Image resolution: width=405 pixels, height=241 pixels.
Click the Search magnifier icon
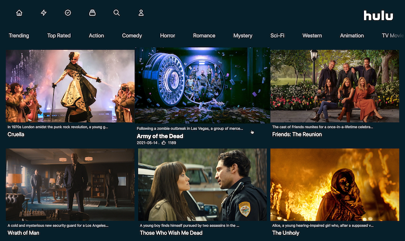click(117, 13)
